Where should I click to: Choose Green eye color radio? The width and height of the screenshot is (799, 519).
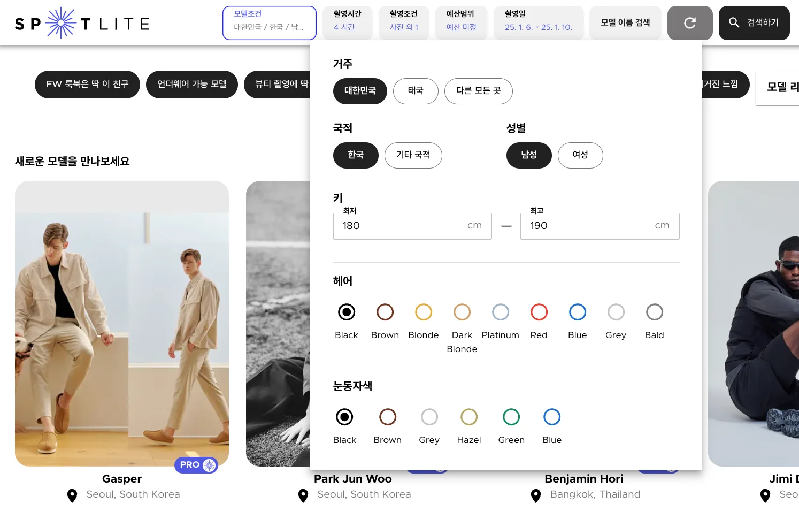point(511,417)
